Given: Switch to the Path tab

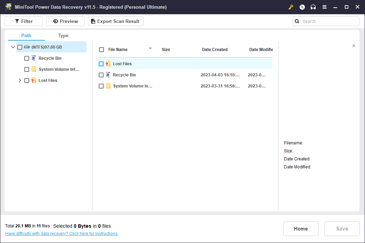Looking at the screenshot, I should 26,35.
